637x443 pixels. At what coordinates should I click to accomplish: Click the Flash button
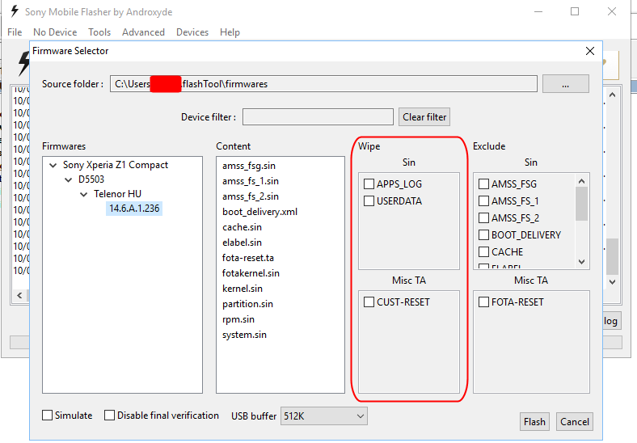coord(534,422)
